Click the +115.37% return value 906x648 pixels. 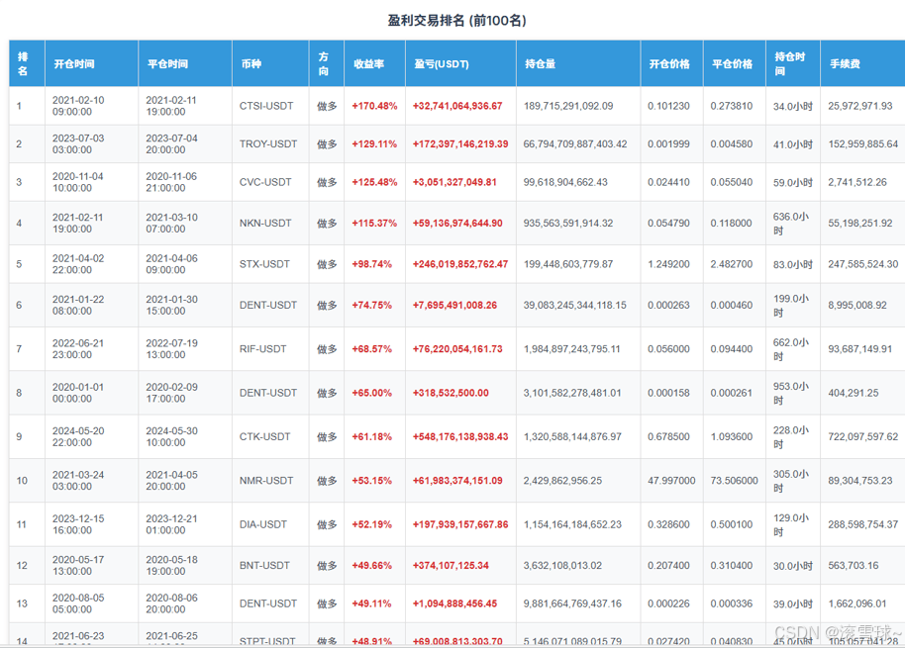[x=374, y=224]
